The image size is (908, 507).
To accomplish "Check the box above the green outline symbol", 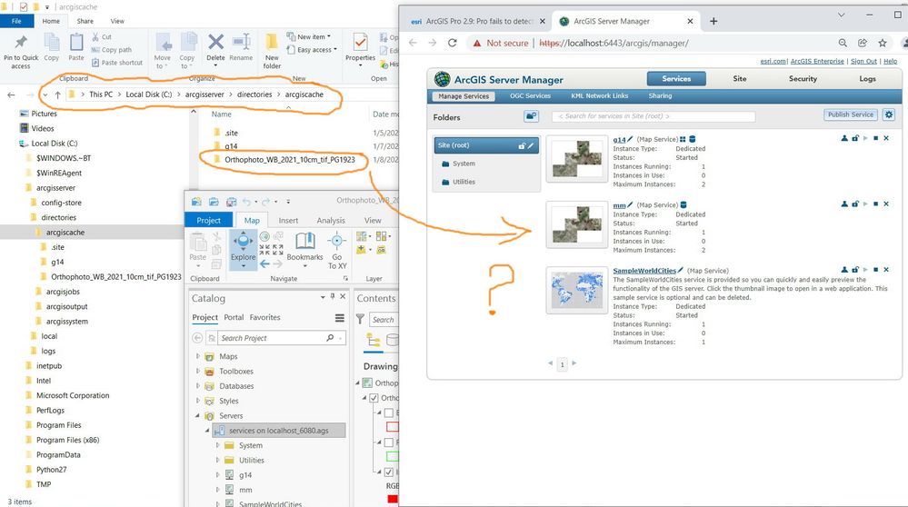I will [389, 442].
